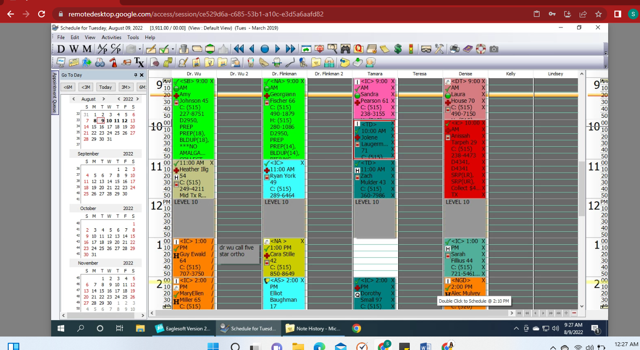Open the purple help book icon

point(467,49)
